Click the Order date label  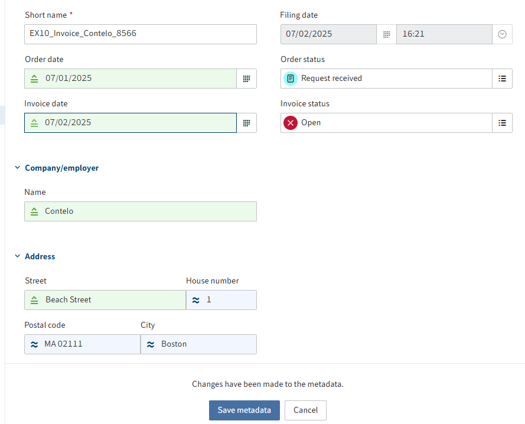coord(44,59)
